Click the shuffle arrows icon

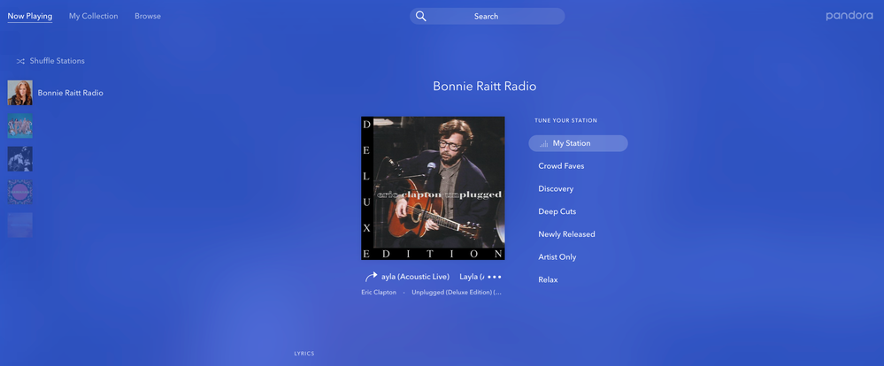[x=20, y=61]
